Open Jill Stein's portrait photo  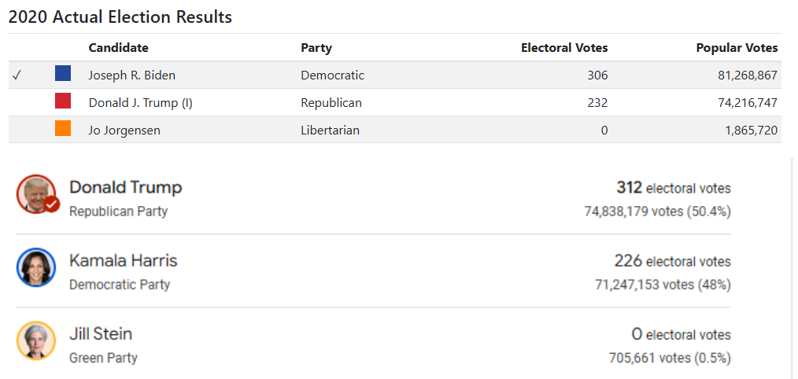(x=36, y=340)
